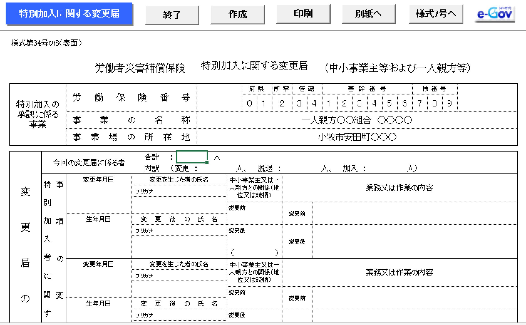Open the 別紙へ sheet button

(369, 14)
